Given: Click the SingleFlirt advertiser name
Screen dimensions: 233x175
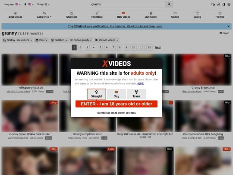Looking at the screenshot, I should click(145, 137).
